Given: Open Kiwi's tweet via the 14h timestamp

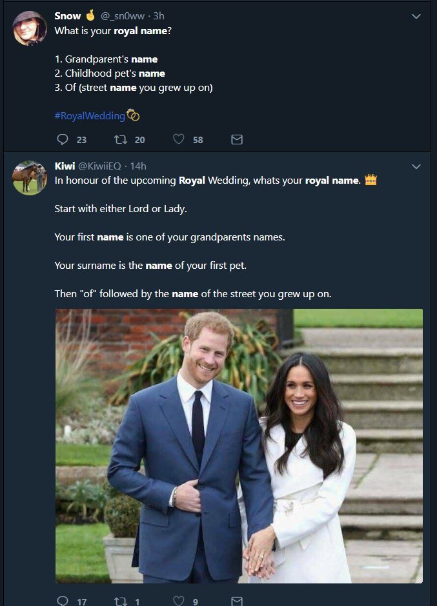Looking at the screenshot, I should (x=137, y=166).
